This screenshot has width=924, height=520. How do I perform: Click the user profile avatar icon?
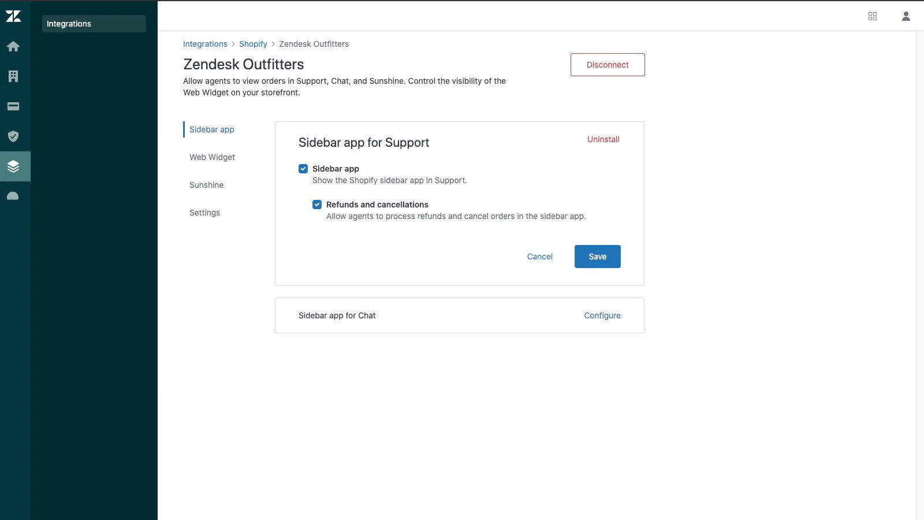pos(905,16)
